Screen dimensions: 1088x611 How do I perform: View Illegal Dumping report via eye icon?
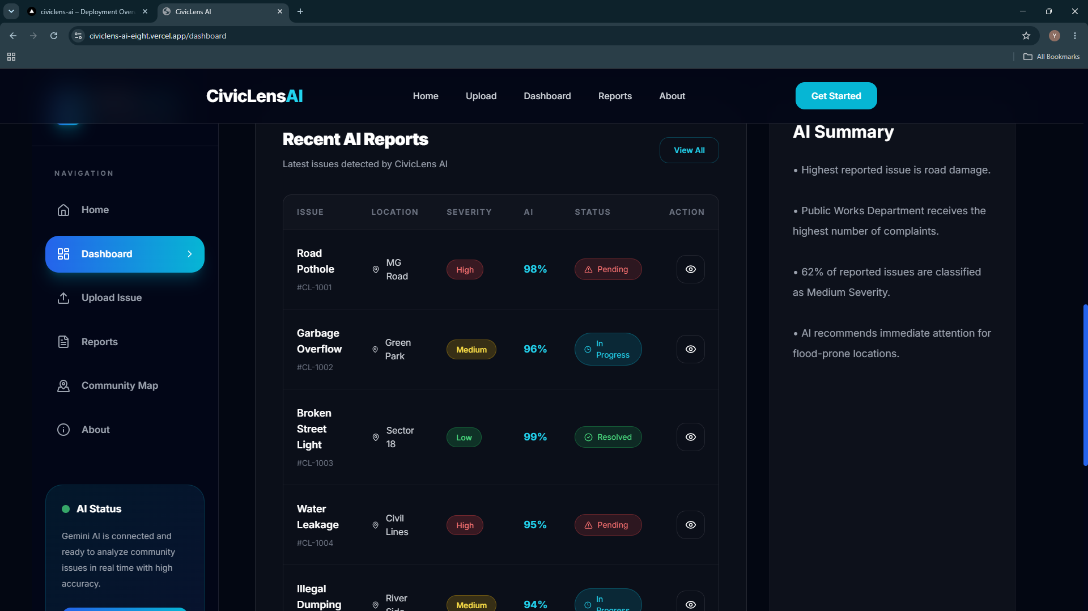click(x=690, y=604)
